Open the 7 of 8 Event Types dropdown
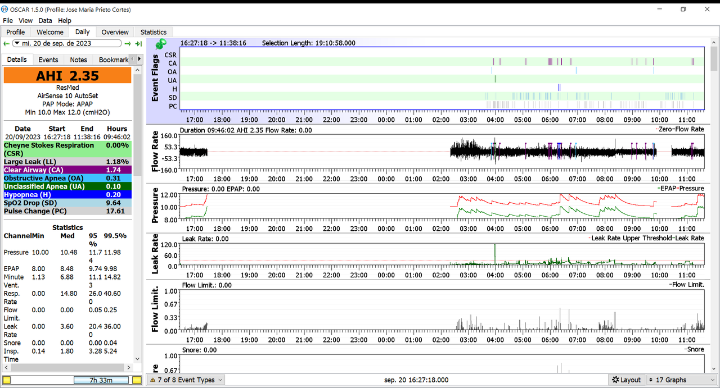Screen dimensions: 720x388 click(x=186, y=380)
